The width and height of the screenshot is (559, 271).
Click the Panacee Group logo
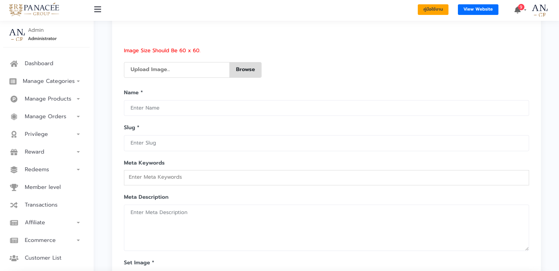point(34,9)
